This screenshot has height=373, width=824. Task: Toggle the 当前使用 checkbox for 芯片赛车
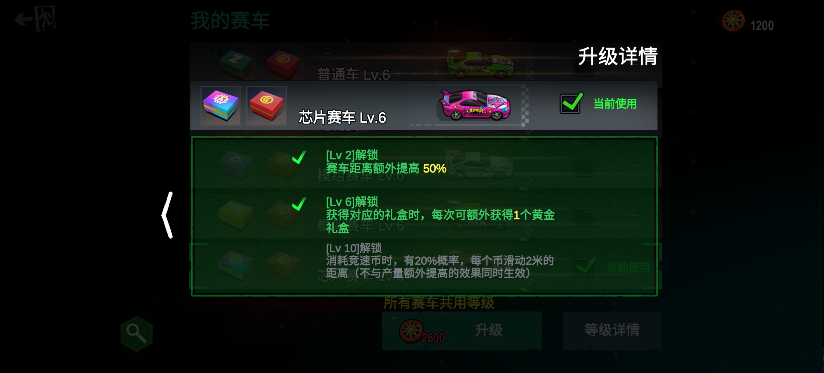571,103
